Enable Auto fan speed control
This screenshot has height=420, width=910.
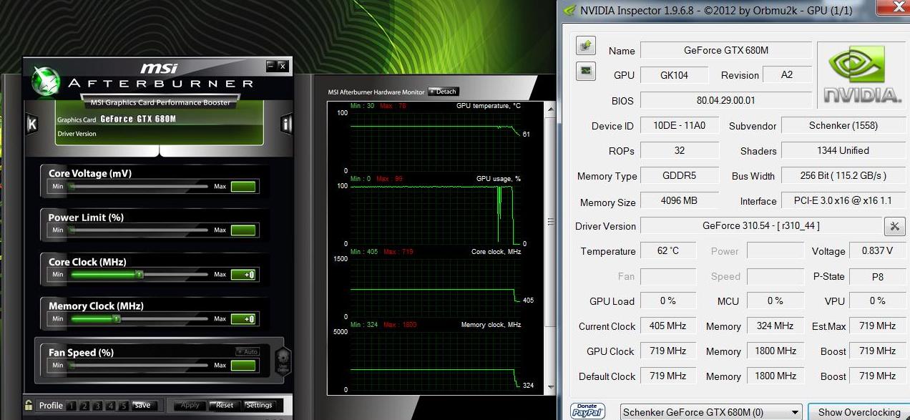[247, 351]
